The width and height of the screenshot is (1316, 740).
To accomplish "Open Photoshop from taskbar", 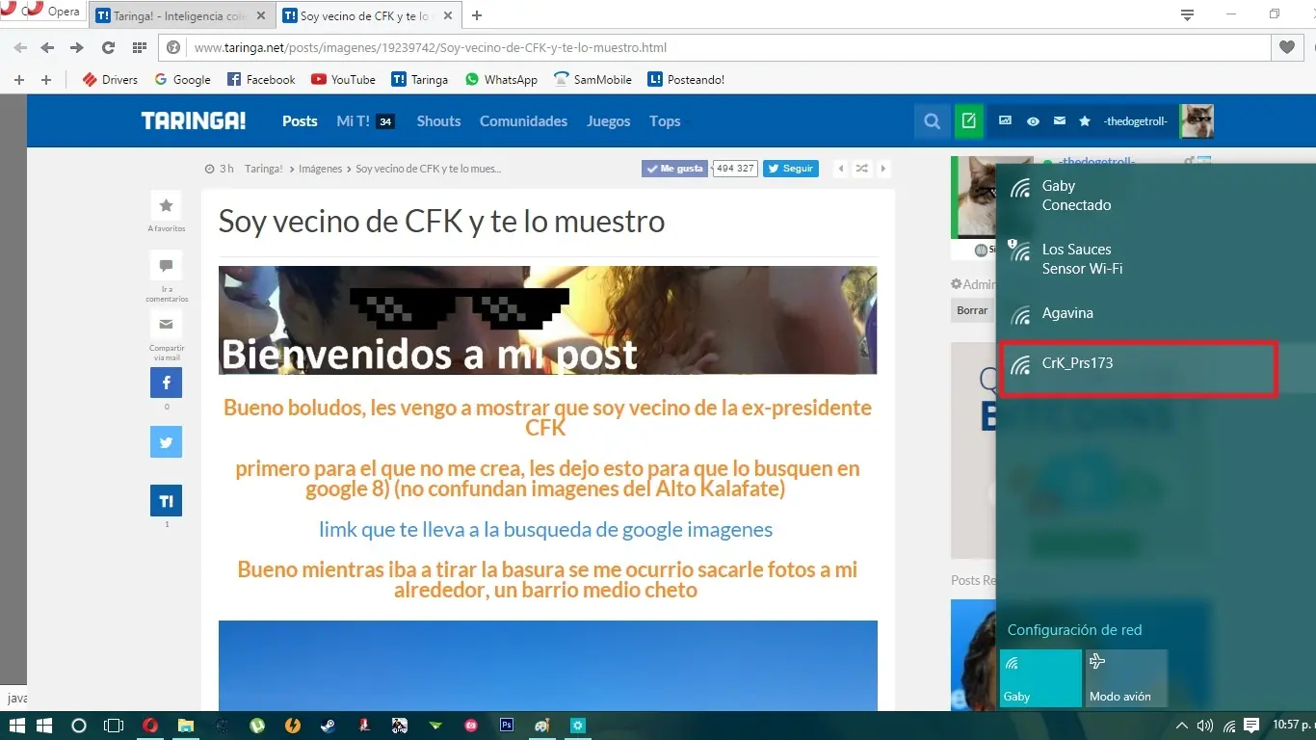I will [x=507, y=726].
